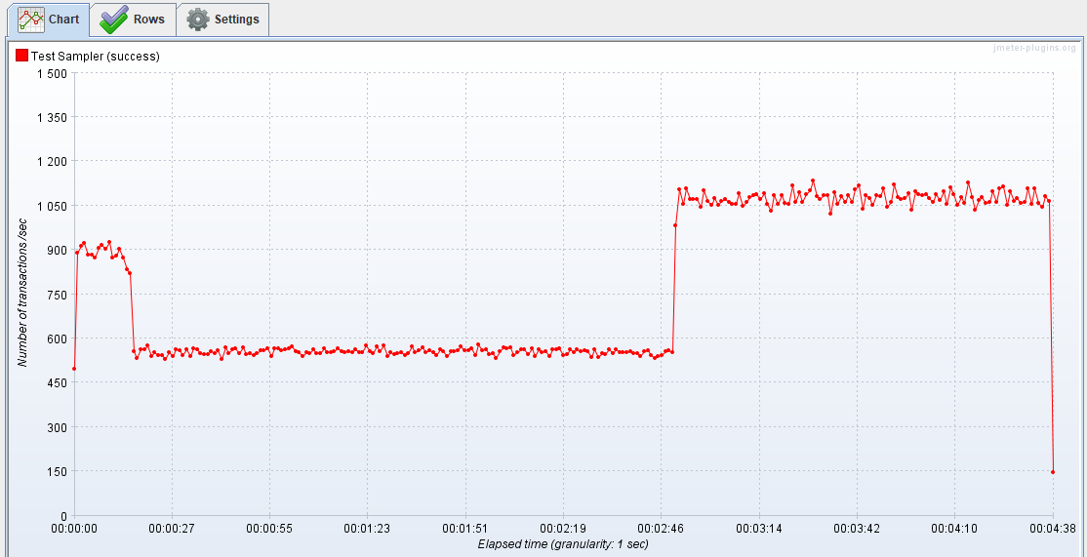
Task: Open the Settings tab
Action: click(221, 20)
